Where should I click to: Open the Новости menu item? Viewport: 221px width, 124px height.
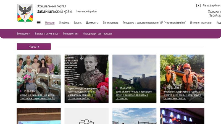(x=50, y=23)
